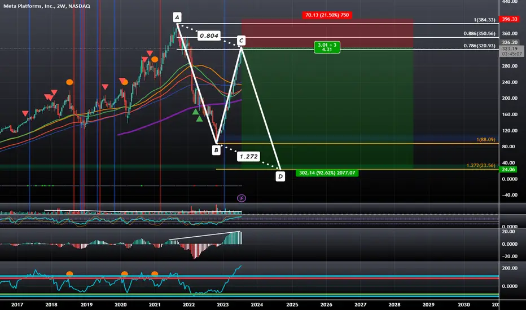Click the 40.00 price axis value
526x310 pixels.
(508, 162)
